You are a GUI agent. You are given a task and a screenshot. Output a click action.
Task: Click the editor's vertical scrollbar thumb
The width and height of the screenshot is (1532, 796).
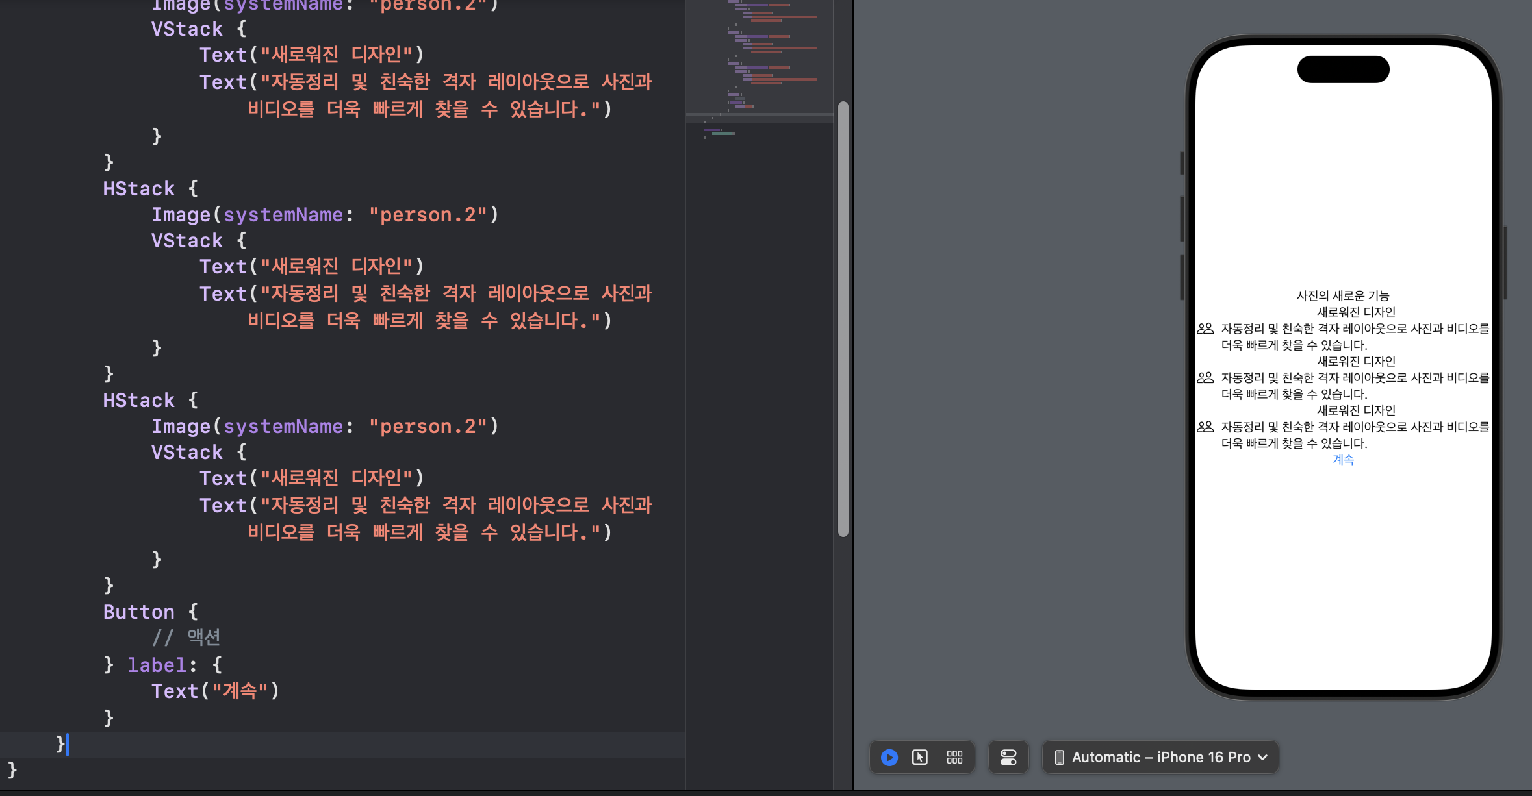843,318
